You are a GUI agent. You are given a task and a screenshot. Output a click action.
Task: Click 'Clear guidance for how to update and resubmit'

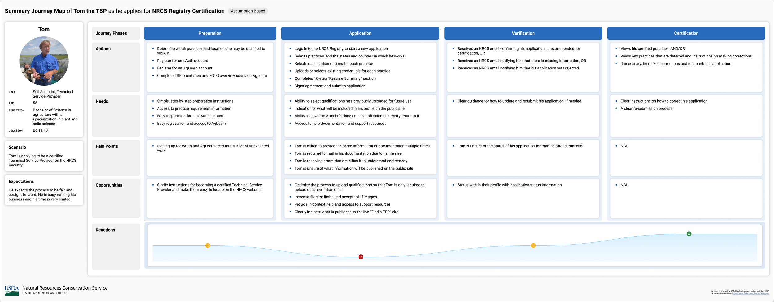pos(519,101)
